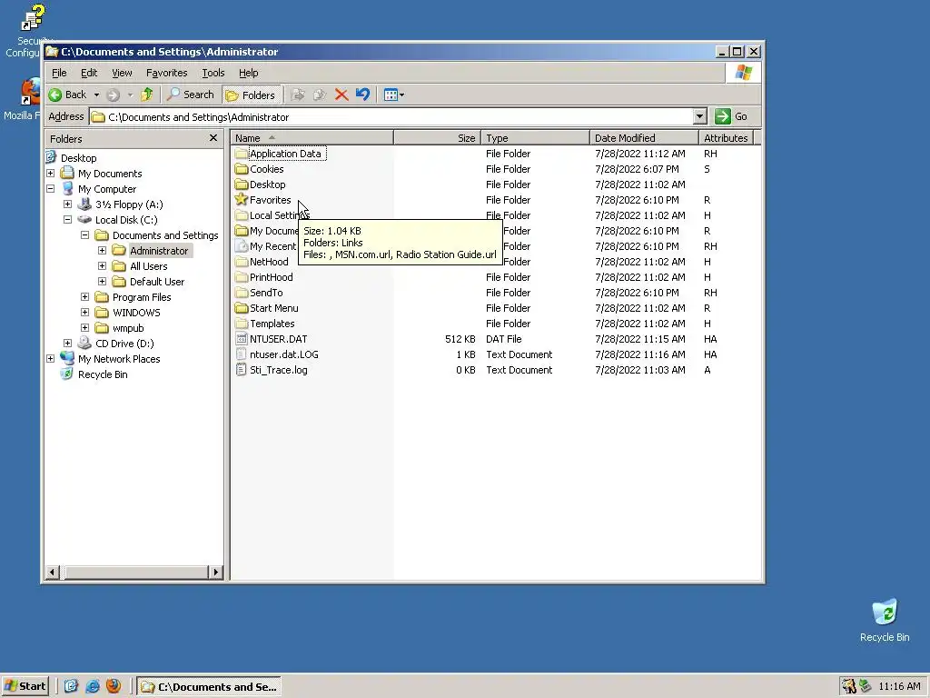
Task: Click the Up one level folder icon
Action: point(146,95)
